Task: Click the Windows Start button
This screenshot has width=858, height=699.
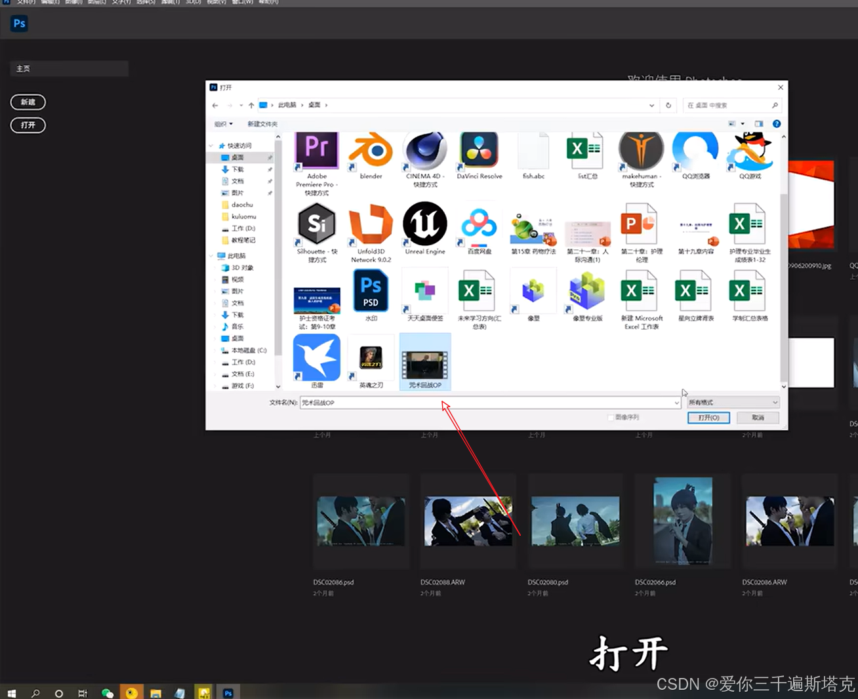Action: 11,693
